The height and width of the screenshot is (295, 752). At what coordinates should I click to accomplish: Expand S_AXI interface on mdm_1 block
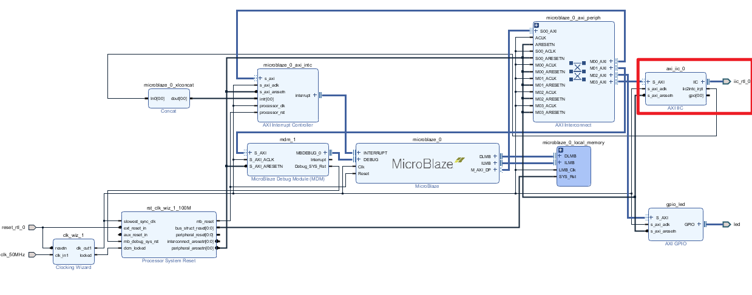pos(250,153)
